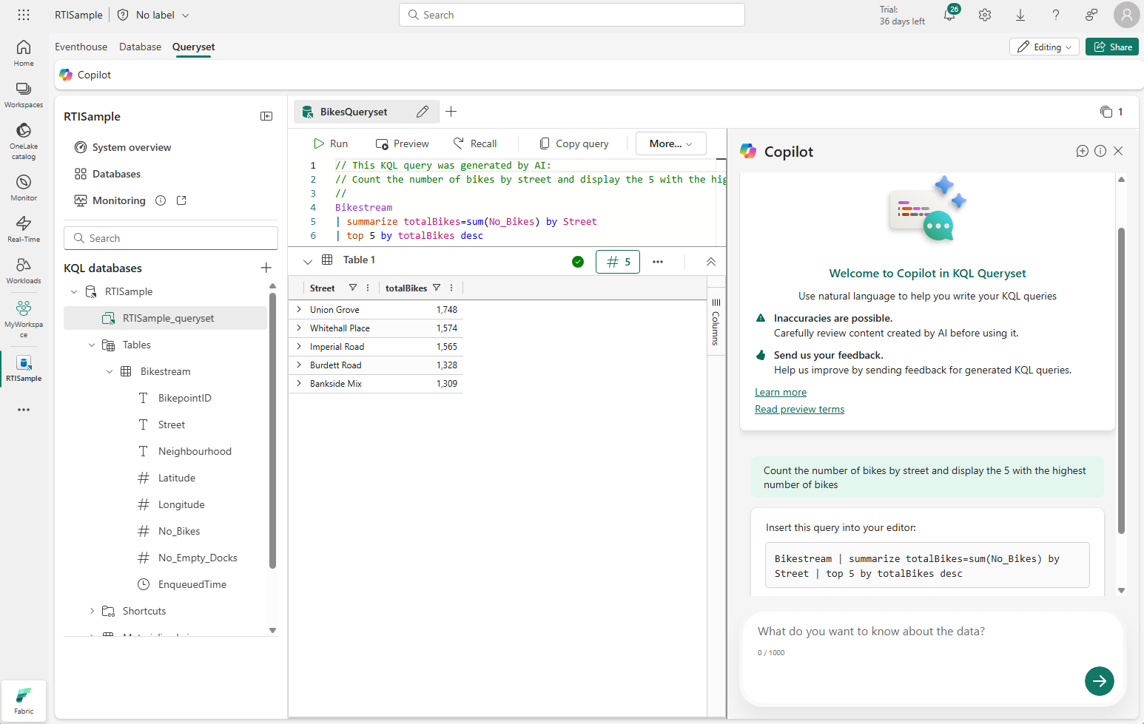Run the KQL query
The width and height of the screenshot is (1144, 724).
pos(330,143)
